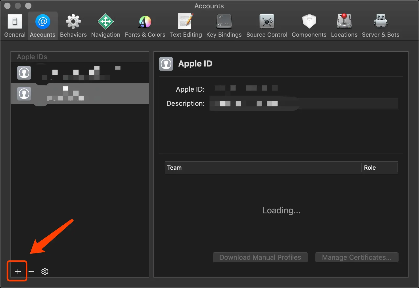Open Fonts & Colors preferences
The height and width of the screenshot is (288, 419).
click(145, 26)
